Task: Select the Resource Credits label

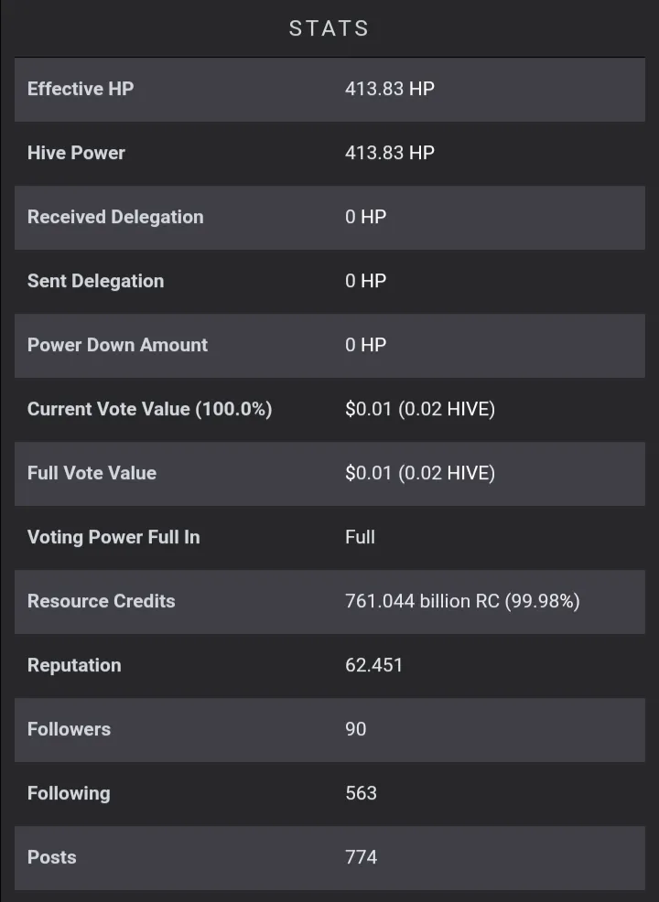Action: [102, 601]
